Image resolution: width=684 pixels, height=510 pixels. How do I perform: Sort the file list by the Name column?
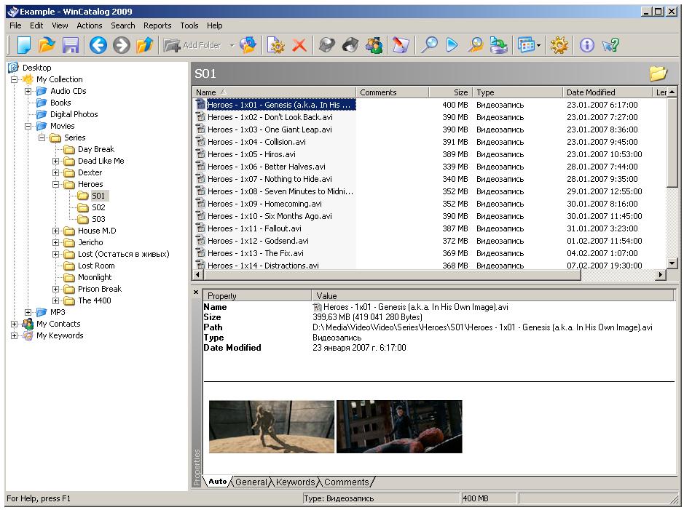274,92
